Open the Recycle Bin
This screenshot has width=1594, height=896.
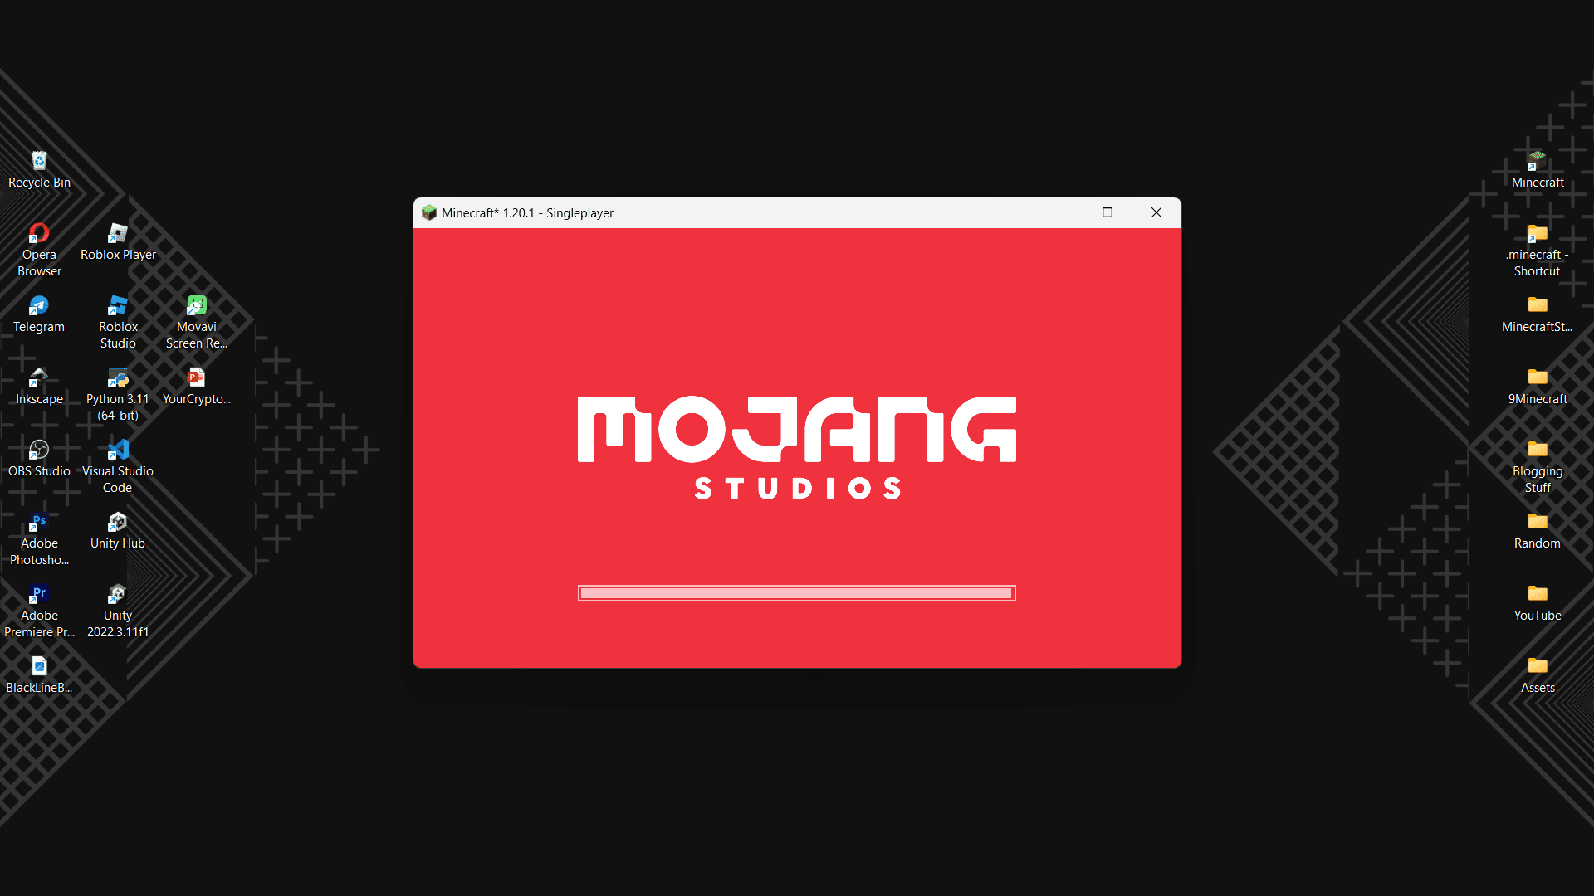(x=38, y=161)
